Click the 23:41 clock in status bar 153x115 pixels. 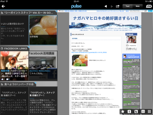pos(76,1)
